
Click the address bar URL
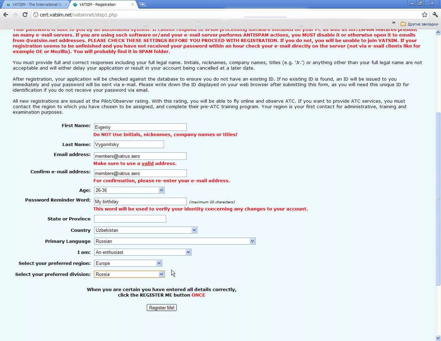[79, 15]
